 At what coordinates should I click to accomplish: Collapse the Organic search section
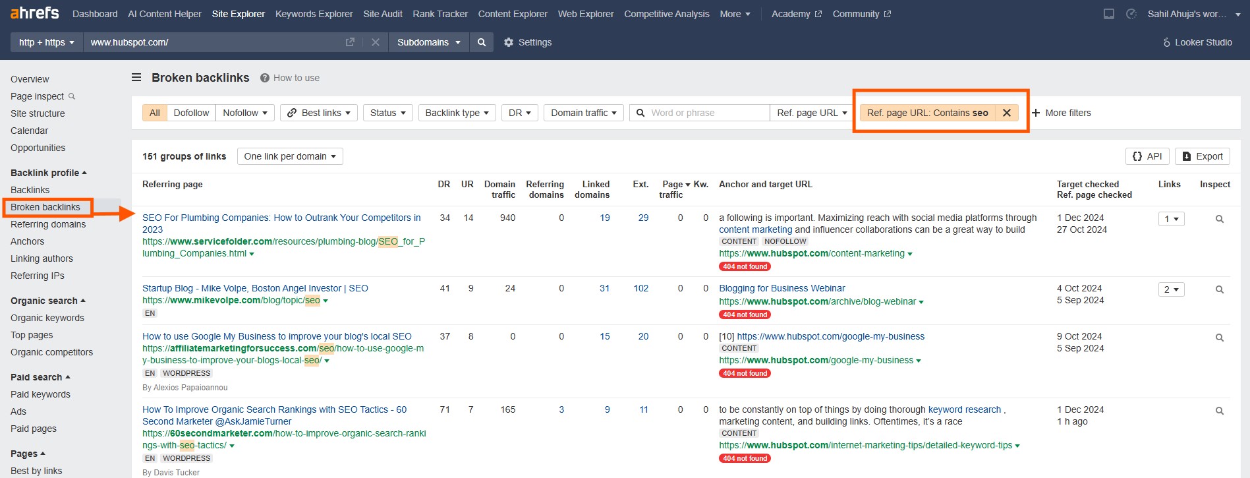[x=48, y=301]
